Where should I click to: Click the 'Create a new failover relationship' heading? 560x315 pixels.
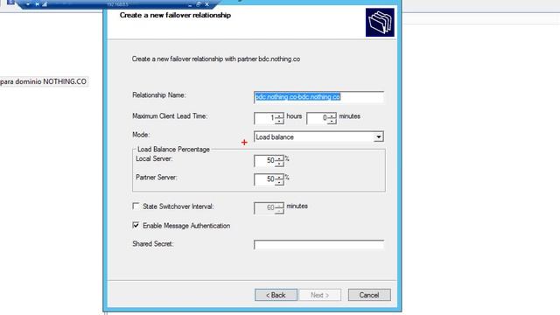click(175, 15)
